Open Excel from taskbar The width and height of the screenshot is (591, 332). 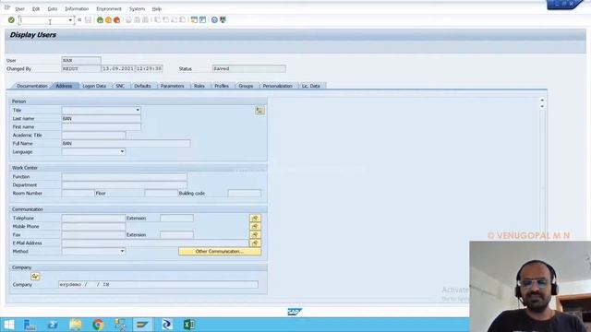point(188,325)
